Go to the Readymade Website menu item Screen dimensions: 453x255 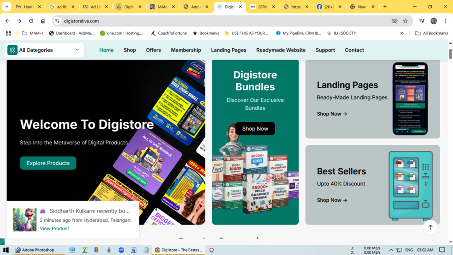point(281,50)
